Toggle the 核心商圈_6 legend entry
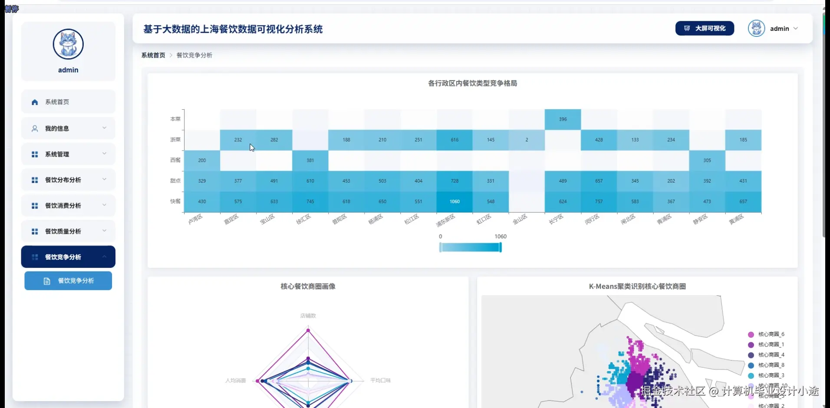This screenshot has height=408, width=830. pos(766,334)
